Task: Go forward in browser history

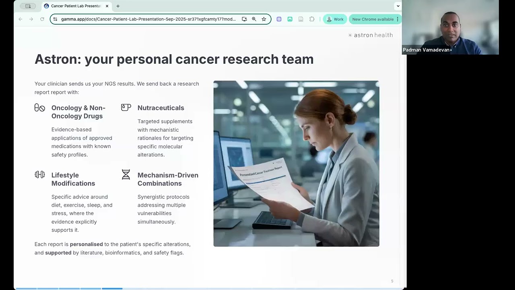Action: [31, 19]
